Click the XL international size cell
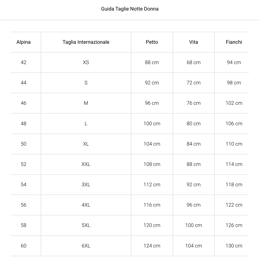 point(86,144)
